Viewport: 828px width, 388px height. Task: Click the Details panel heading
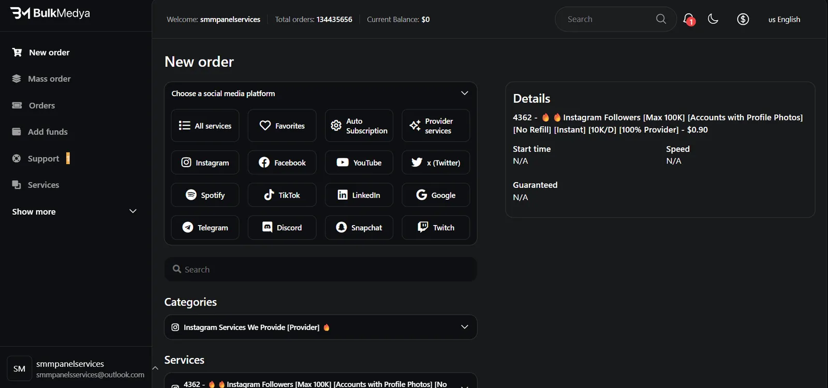click(x=531, y=98)
